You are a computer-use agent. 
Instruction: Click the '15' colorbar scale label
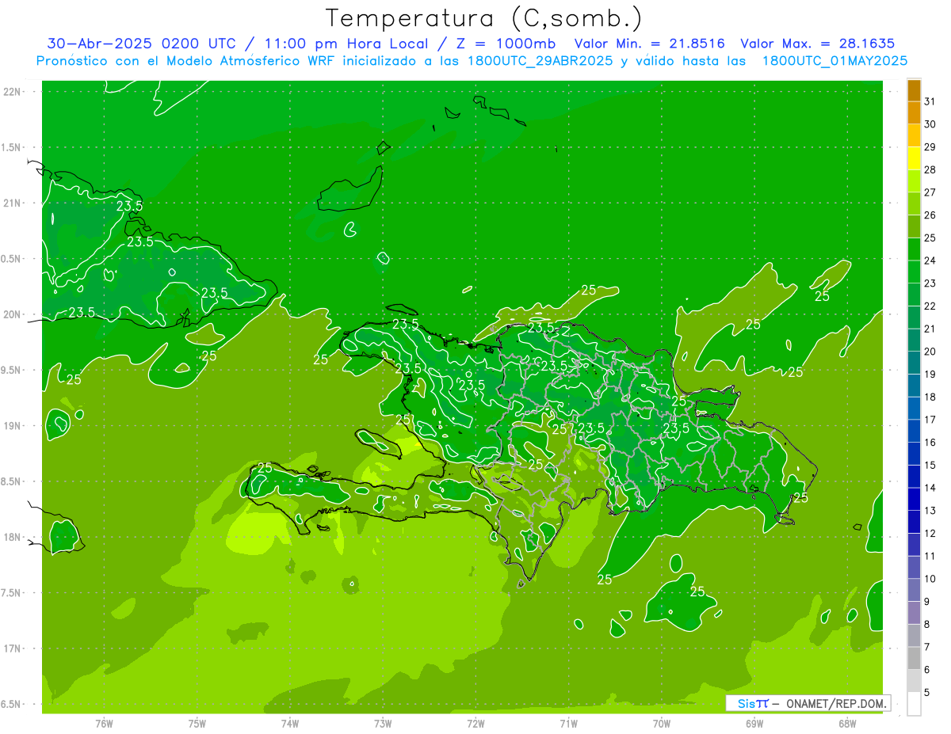tap(930, 465)
